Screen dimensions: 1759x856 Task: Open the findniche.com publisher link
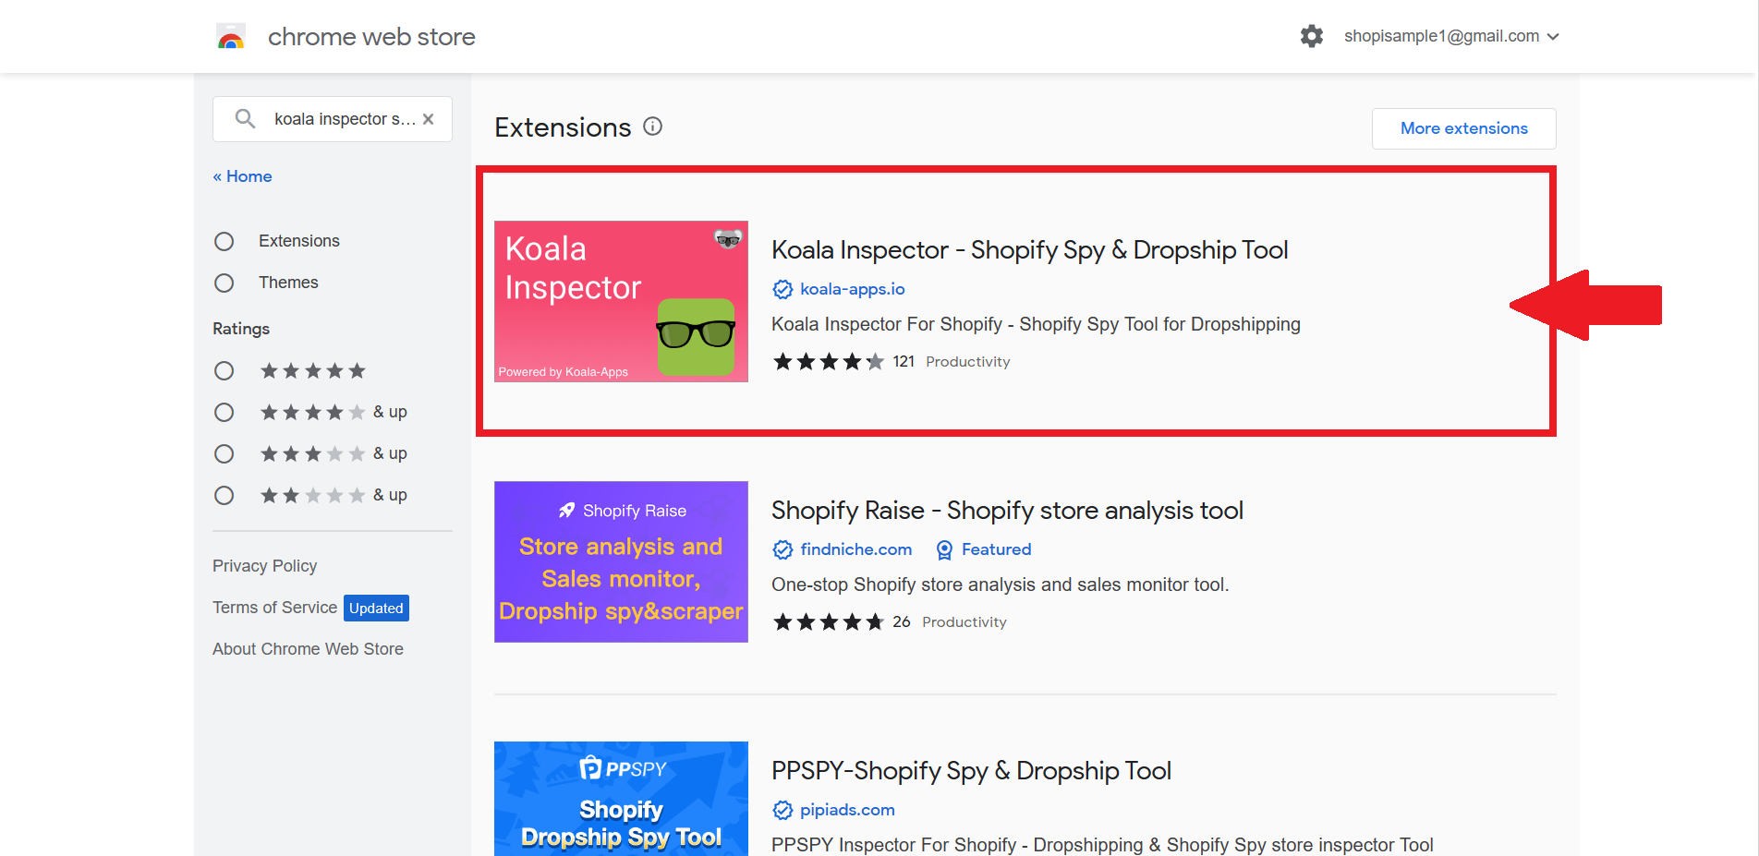(855, 549)
